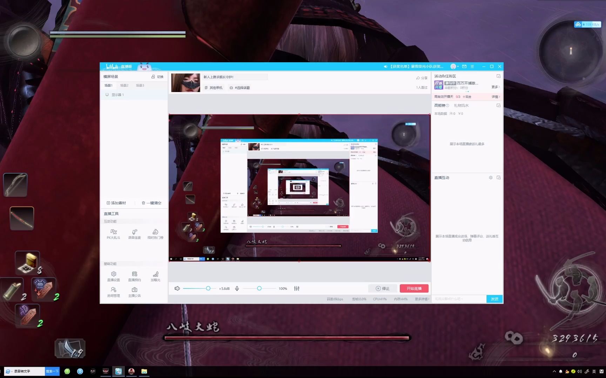Open 主播公告 streamer announcement
Screen dimensions: 606x378
click(134, 292)
